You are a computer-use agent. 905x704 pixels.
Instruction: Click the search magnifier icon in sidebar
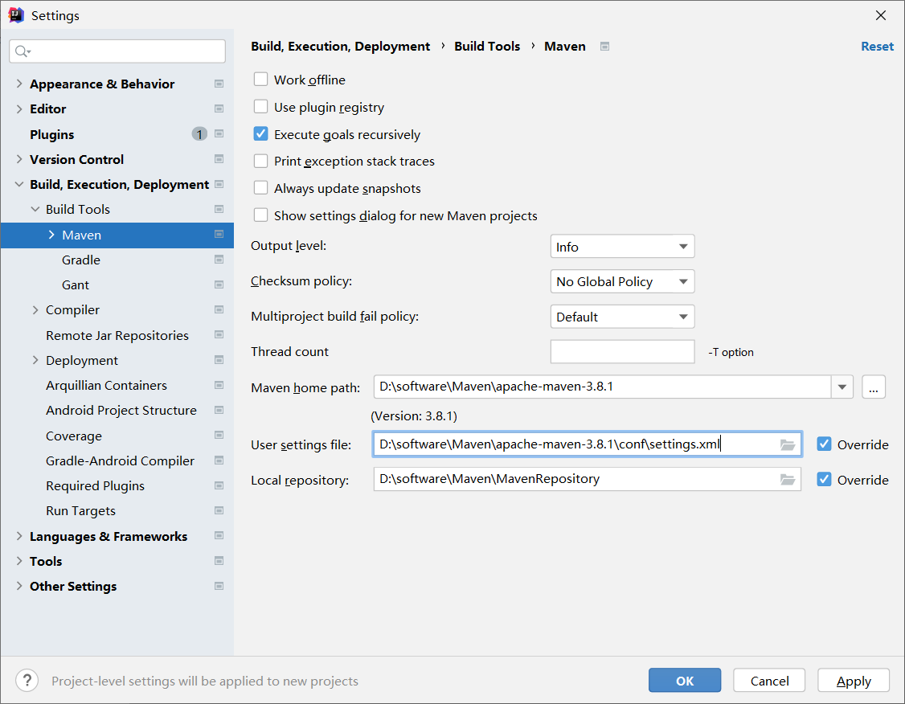[22, 51]
